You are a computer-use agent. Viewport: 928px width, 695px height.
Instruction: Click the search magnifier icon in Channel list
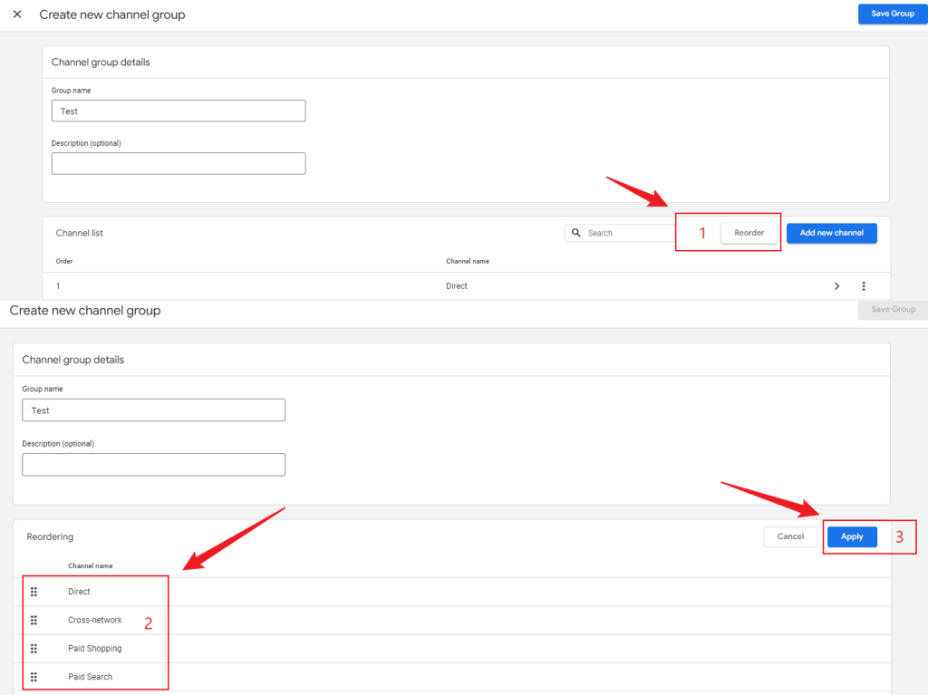[x=577, y=232]
